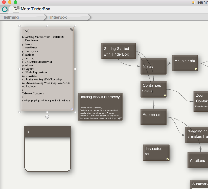Click the bottom-middle resize handle of ToC
Screen dimensions: 208x189
point(47,112)
